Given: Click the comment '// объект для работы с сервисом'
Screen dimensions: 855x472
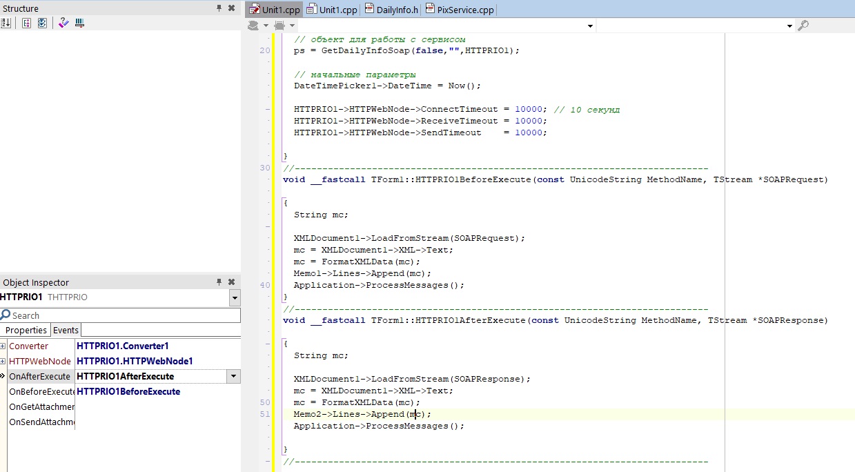Looking at the screenshot, I should pyautogui.click(x=380, y=39).
